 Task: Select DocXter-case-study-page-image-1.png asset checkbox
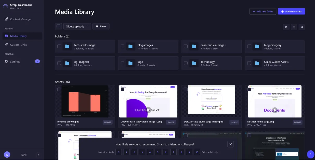click(122, 89)
